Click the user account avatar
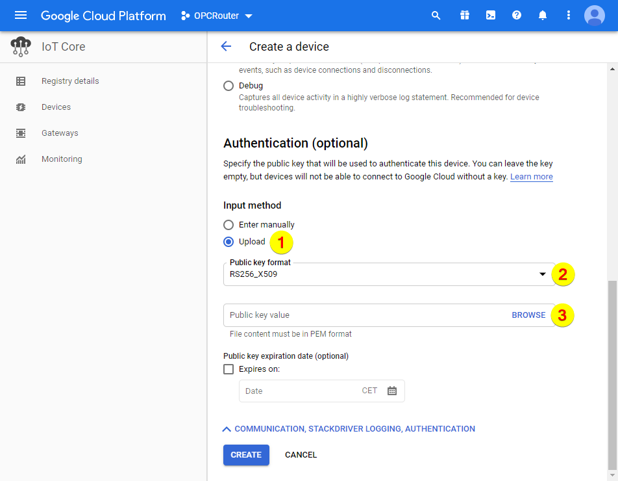The height and width of the screenshot is (481, 618). click(594, 16)
